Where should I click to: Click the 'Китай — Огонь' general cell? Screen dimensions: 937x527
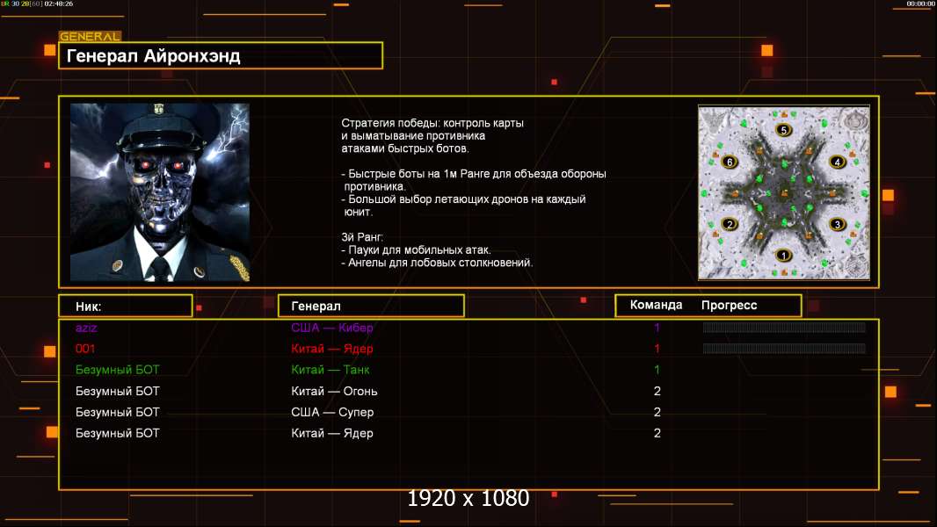coord(334,392)
